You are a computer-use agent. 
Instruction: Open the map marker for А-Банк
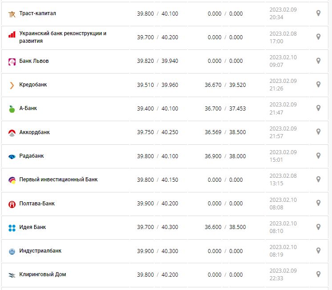click(318, 108)
